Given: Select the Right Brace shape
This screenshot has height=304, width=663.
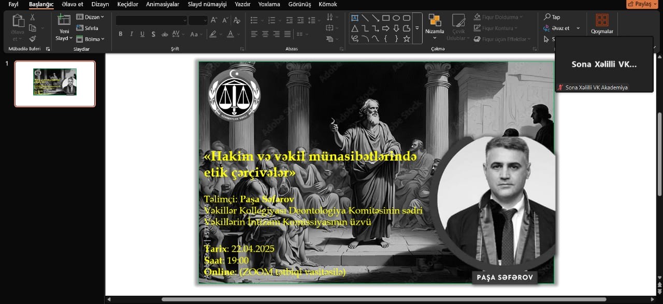Looking at the screenshot, I should click(396, 38).
